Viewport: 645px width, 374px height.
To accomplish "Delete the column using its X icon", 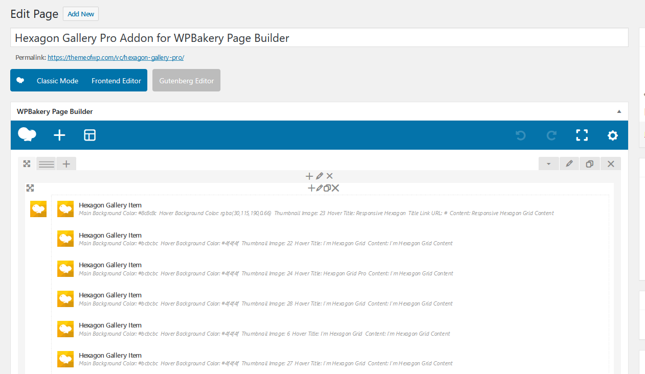I will 329,176.
